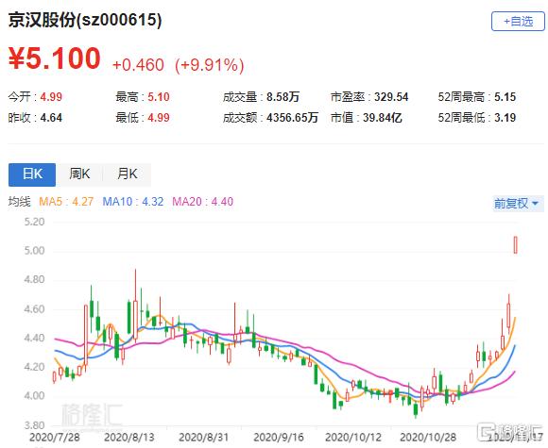The width and height of the screenshot is (548, 448).
Task: Click the 2020/10/28 date axis label
Action: [x=428, y=437]
